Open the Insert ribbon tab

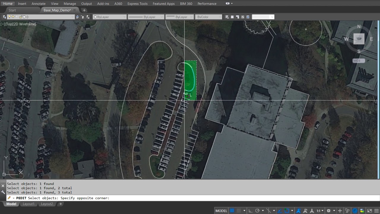pyautogui.click(x=22, y=4)
